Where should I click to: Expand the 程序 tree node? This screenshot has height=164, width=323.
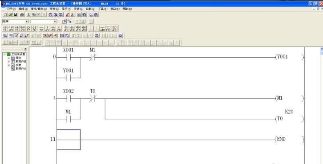click(x=9, y=58)
